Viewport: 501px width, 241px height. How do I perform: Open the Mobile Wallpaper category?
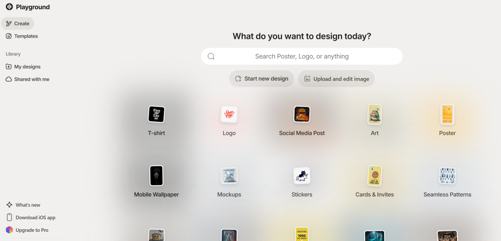click(x=156, y=182)
